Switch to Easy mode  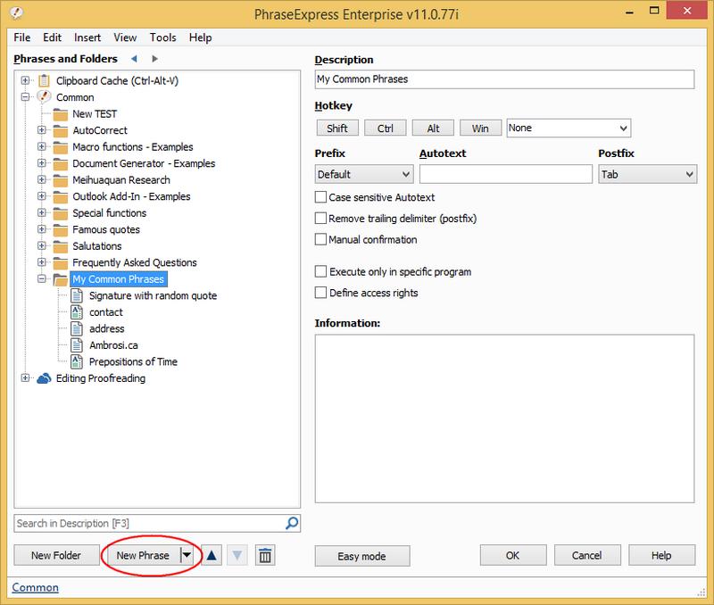click(362, 556)
